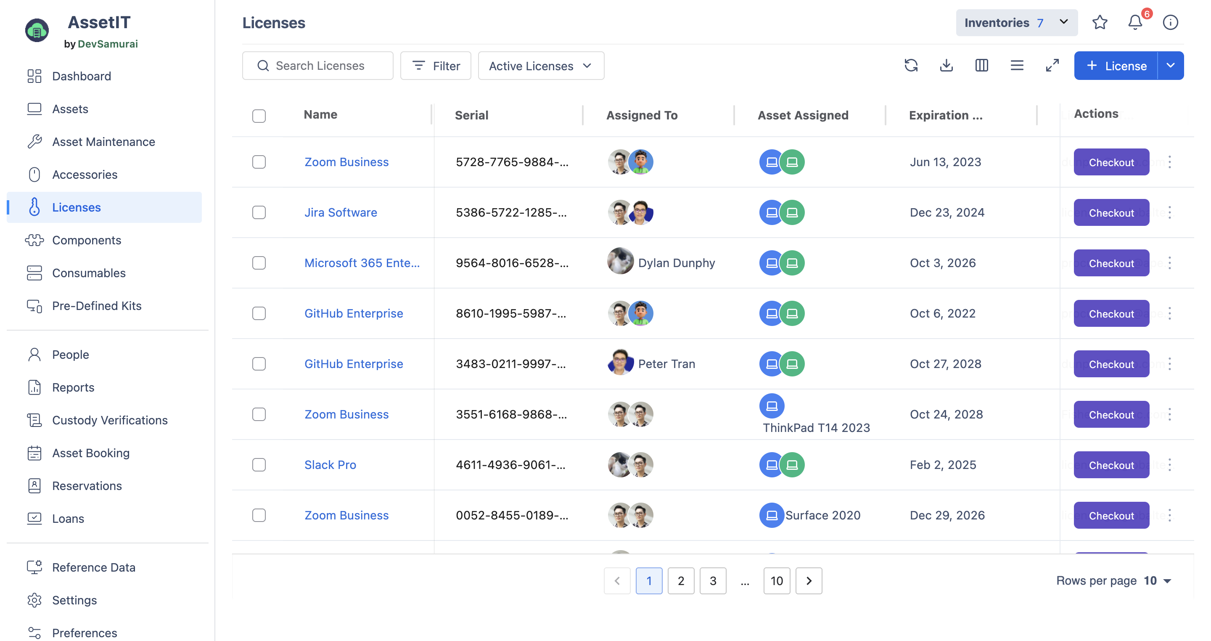Viewport: 1211px width, 641px height.
Task: Toggle the select-all header checkbox
Action: click(259, 116)
